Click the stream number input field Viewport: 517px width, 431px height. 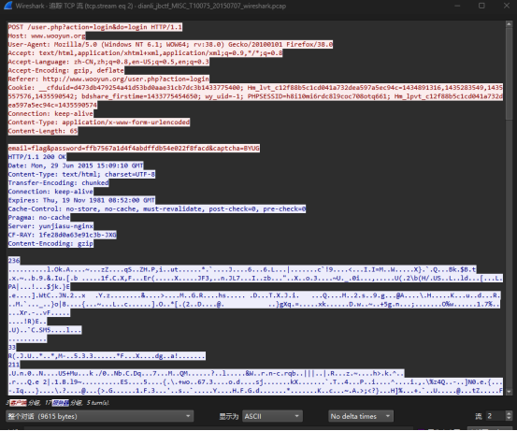495,416
